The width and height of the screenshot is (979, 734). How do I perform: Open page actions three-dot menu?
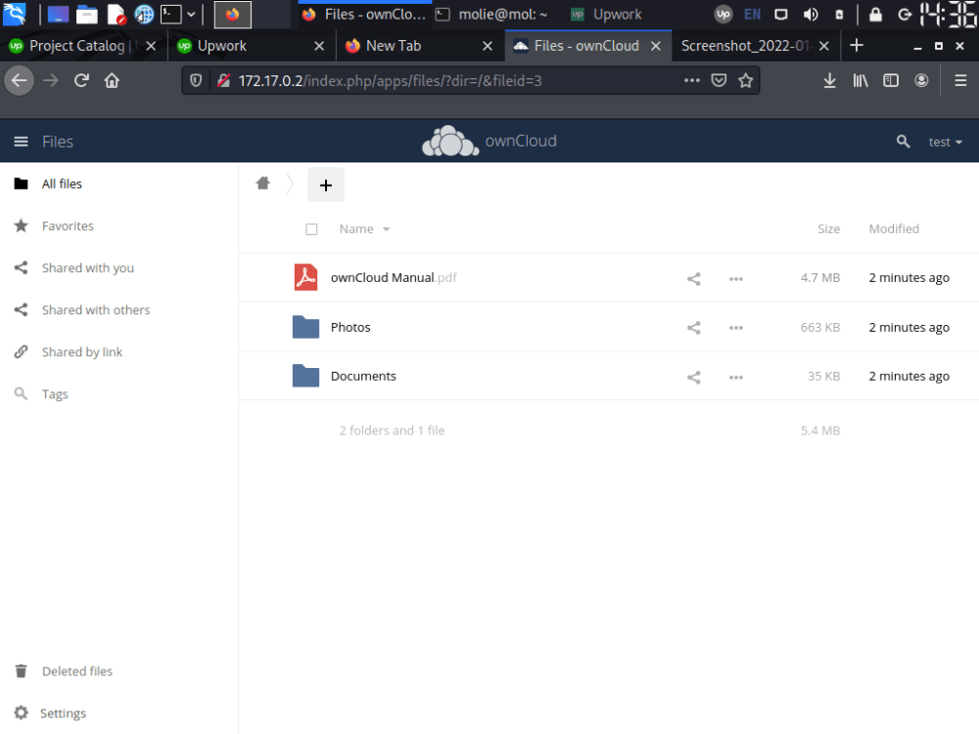click(691, 80)
